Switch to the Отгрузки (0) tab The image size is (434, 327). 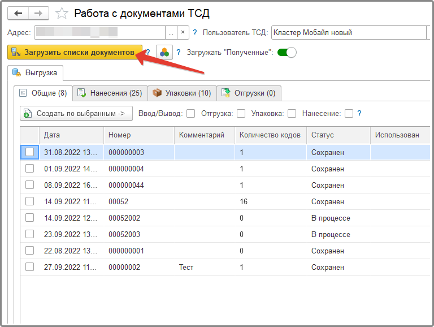(x=249, y=93)
